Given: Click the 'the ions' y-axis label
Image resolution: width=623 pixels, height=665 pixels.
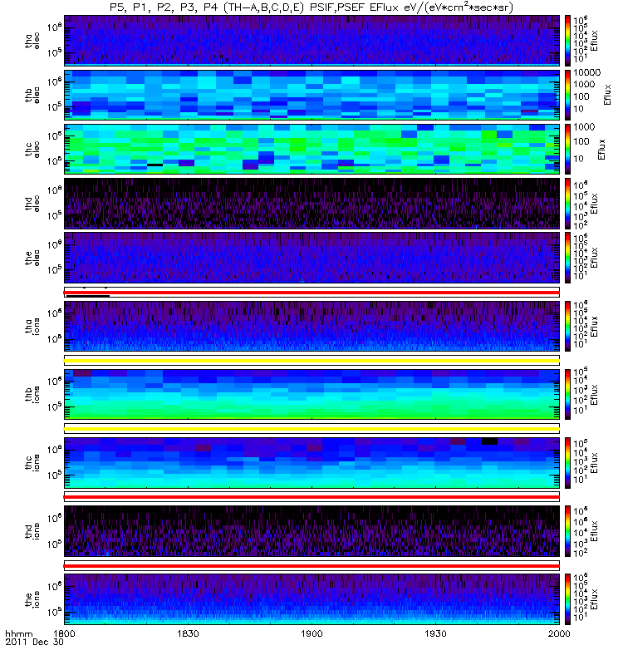Looking at the screenshot, I should [32, 599].
